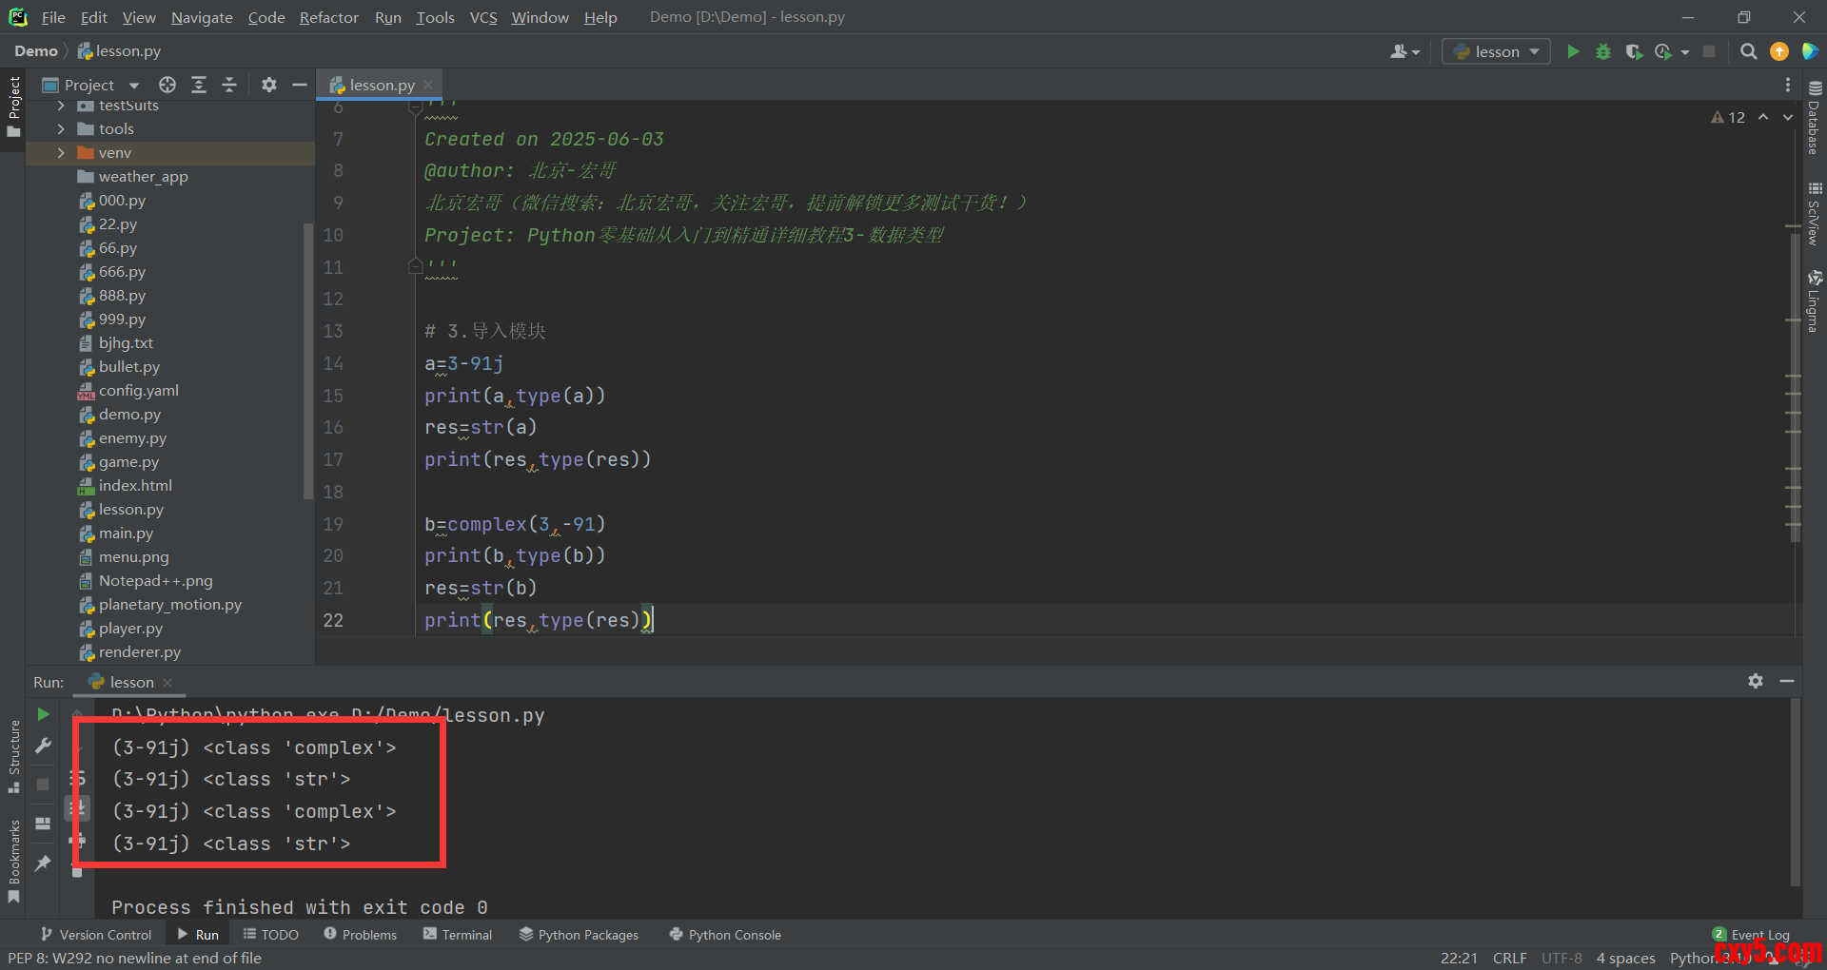The image size is (1827, 970).
Task: Click the Event Log button
Action: pos(1751,934)
